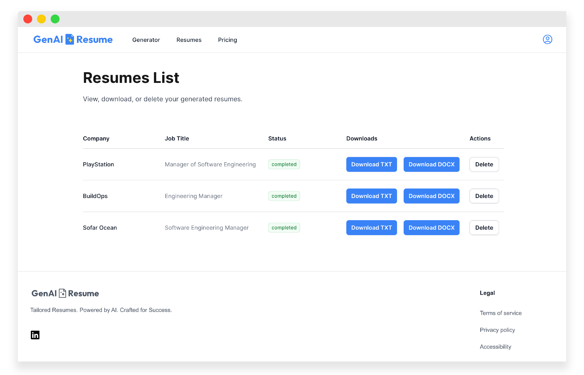Open the Terms of service link

tap(500, 313)
